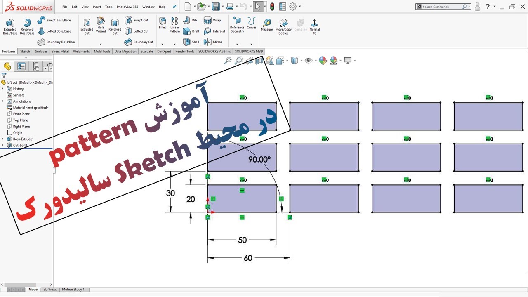Switch to the Sheet Metal tab

(60, 52)
